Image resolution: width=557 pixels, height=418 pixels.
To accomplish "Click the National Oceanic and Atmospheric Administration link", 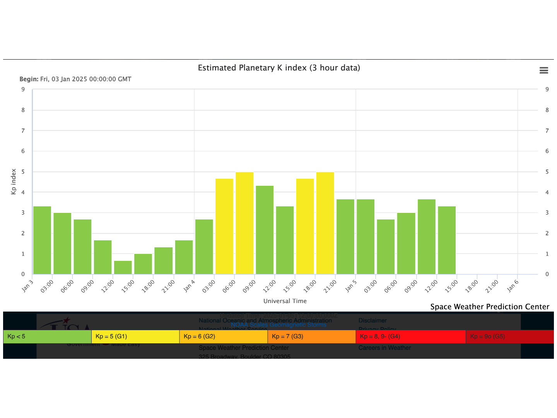I will tap(265, 320).
